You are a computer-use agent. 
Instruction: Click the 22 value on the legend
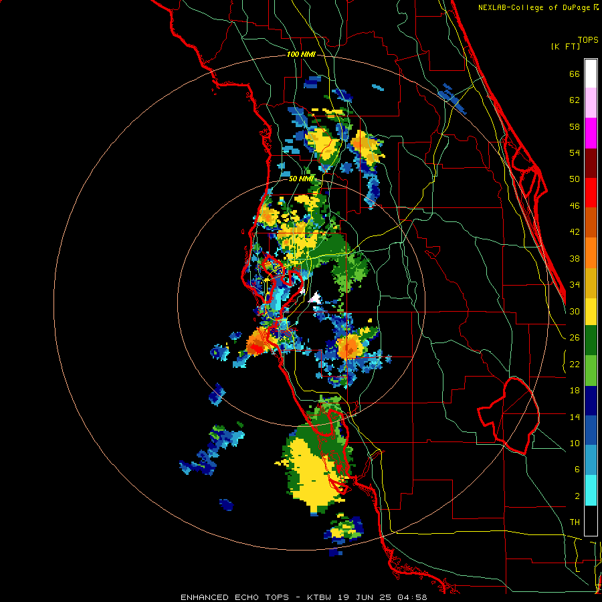(575, 365)
